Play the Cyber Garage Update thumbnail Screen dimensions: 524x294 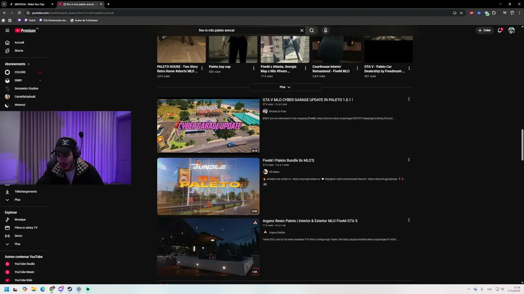208,125
